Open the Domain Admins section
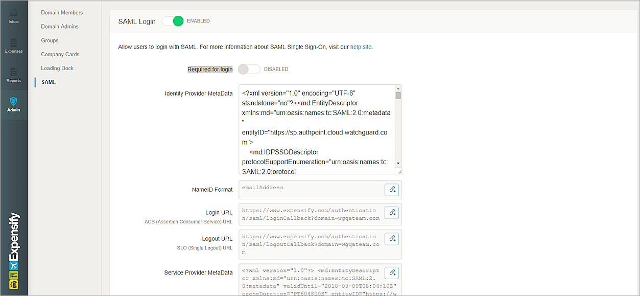Viewport: 640px width, 296px height. (x=60, y=26)
